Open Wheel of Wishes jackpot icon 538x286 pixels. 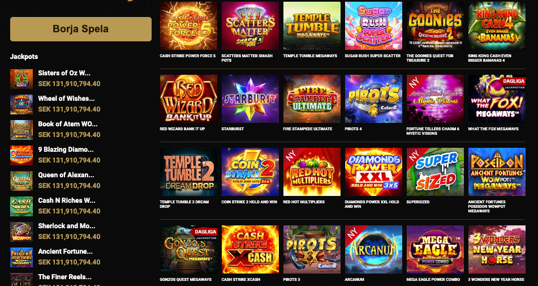21,104
